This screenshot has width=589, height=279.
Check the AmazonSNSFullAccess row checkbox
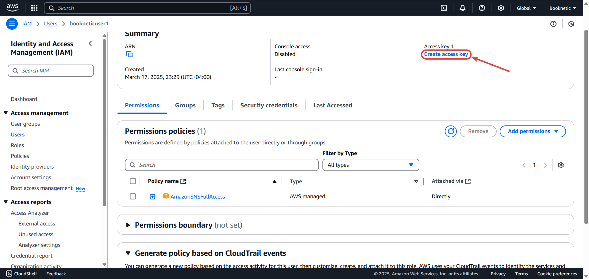coord(133,196)
